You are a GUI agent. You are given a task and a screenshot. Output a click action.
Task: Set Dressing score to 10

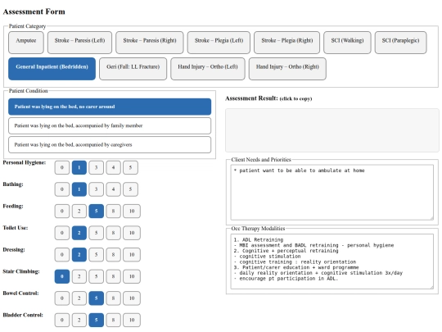[132, 255]
